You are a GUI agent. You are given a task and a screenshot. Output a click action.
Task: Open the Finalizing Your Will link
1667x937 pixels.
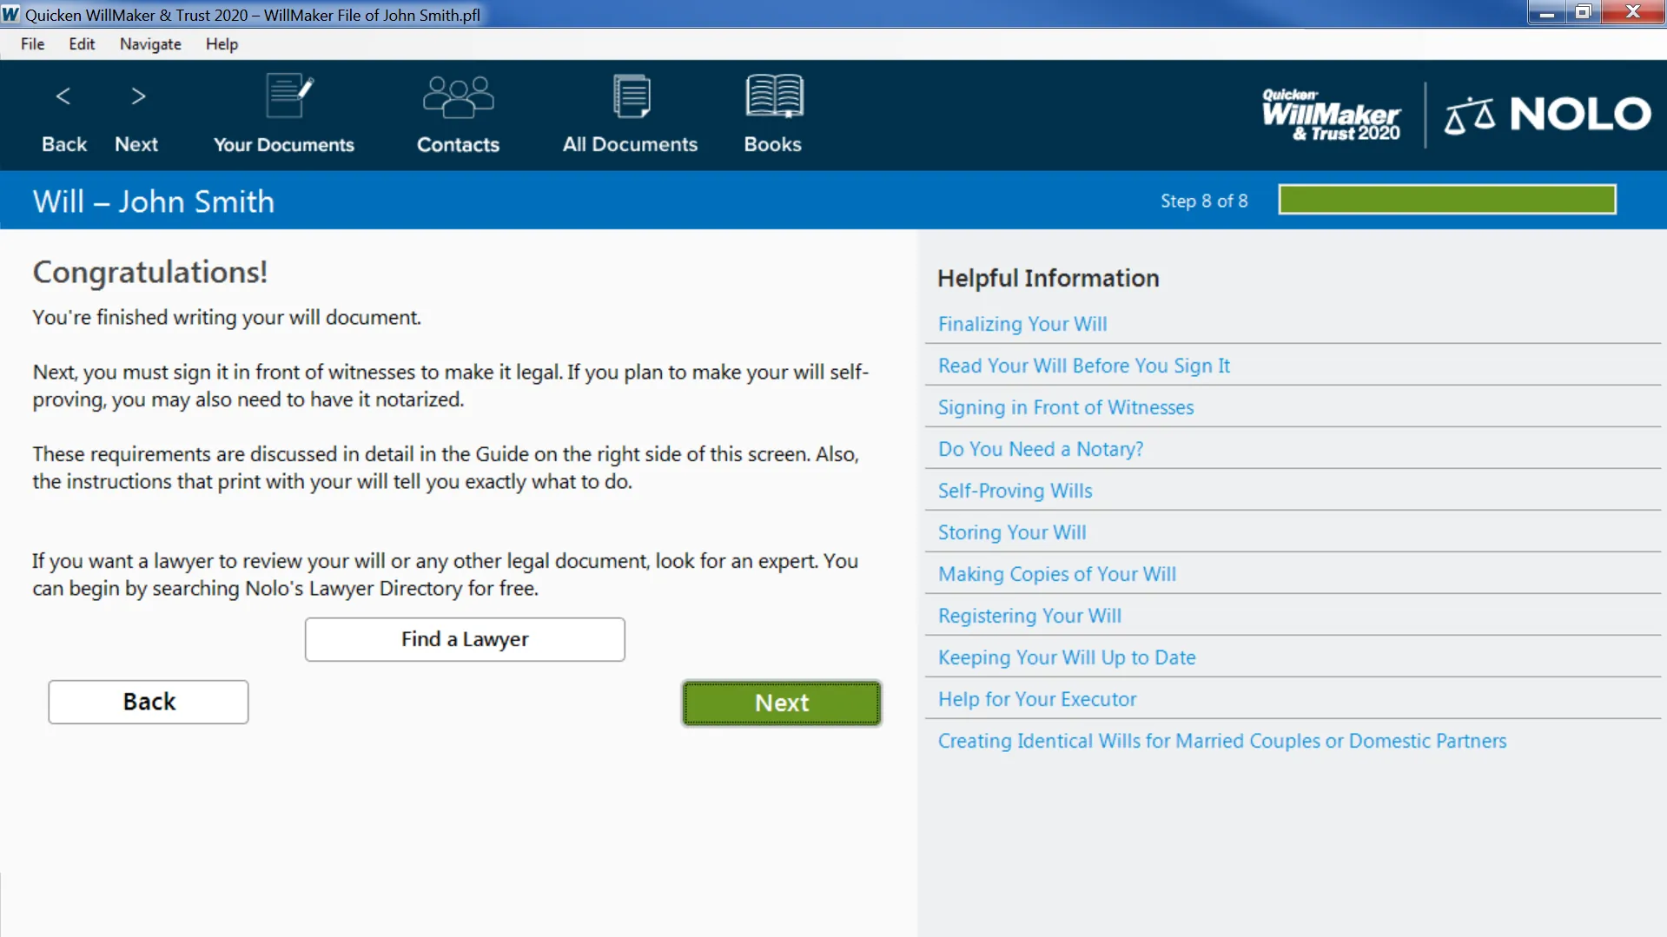pyautogui.click(x=1022, y=324)
